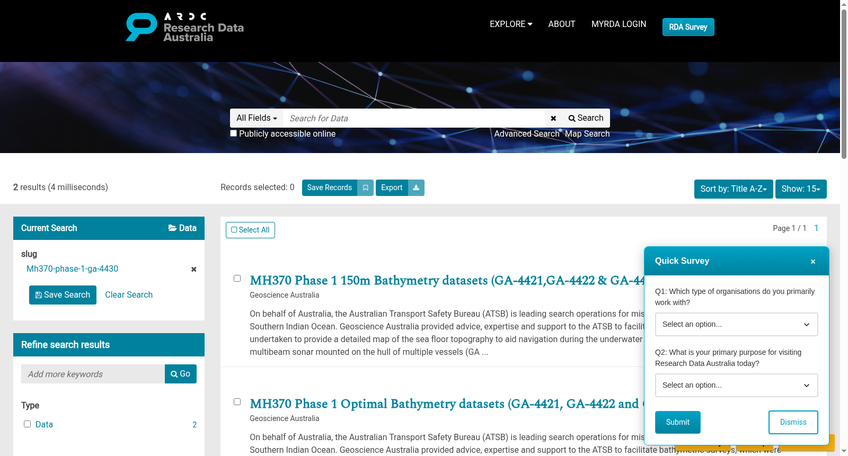Screen dimensions: 848x456
Task: Go to the ABOUT page
Action: tap(562, 24)
